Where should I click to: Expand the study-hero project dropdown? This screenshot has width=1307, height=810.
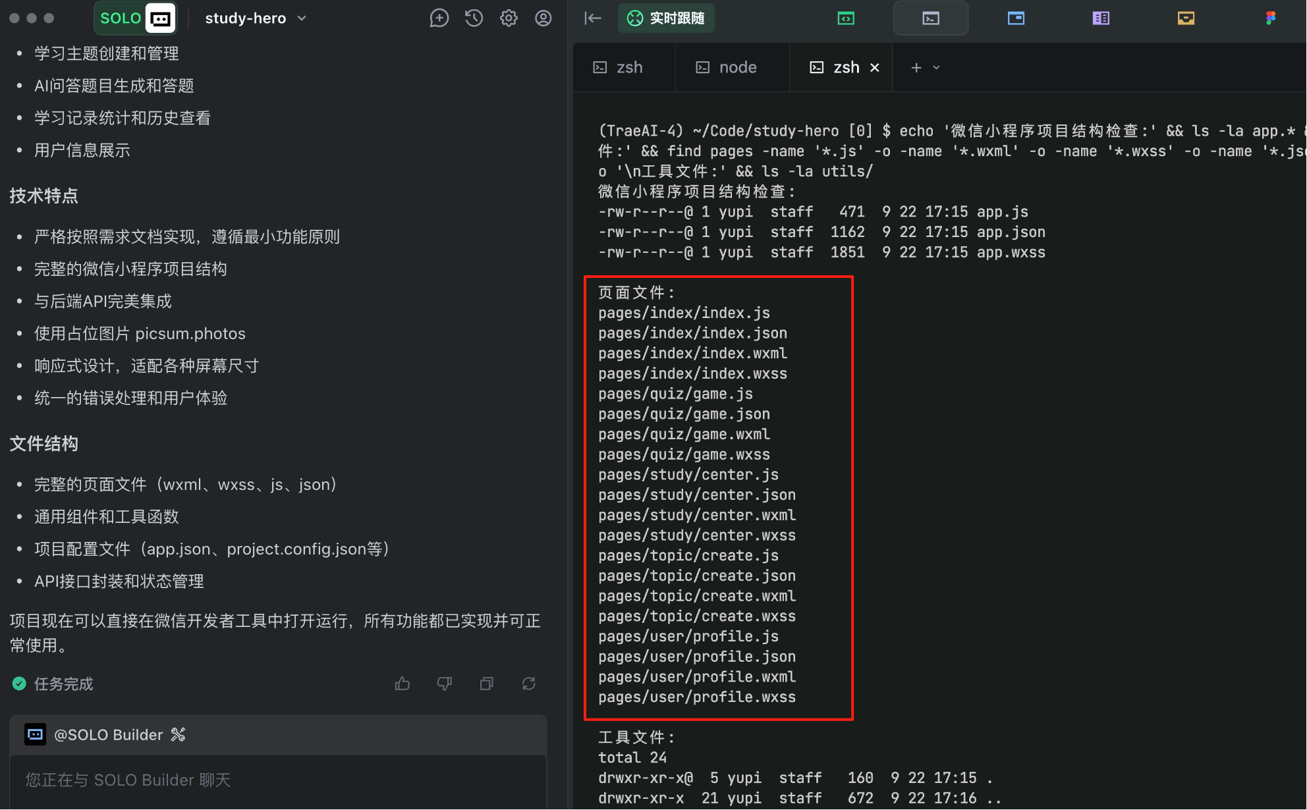(302, 18)
